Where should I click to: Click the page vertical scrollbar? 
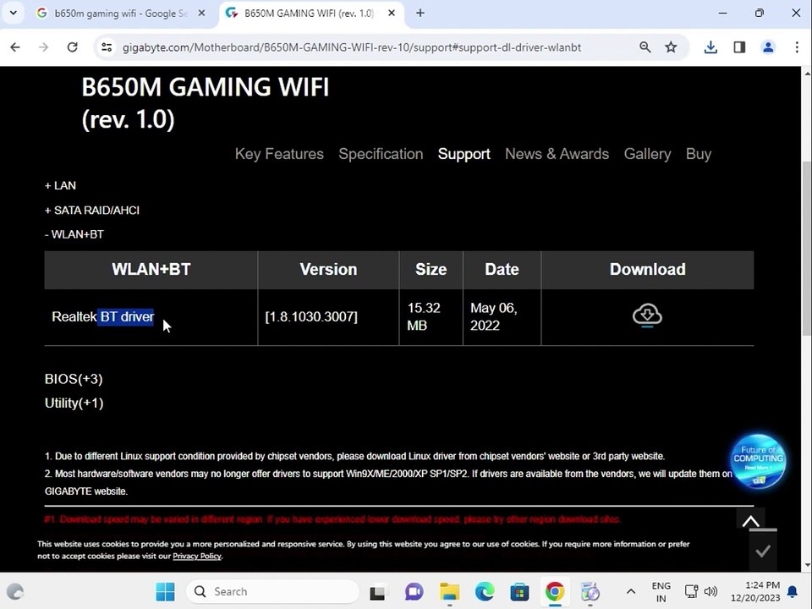[806, 249]
